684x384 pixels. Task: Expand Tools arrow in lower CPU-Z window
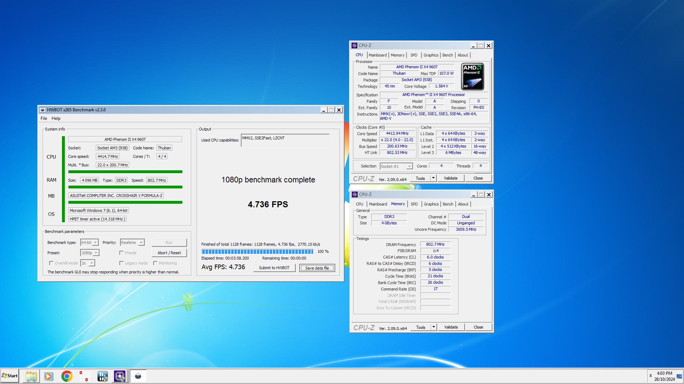coord(434,327)
